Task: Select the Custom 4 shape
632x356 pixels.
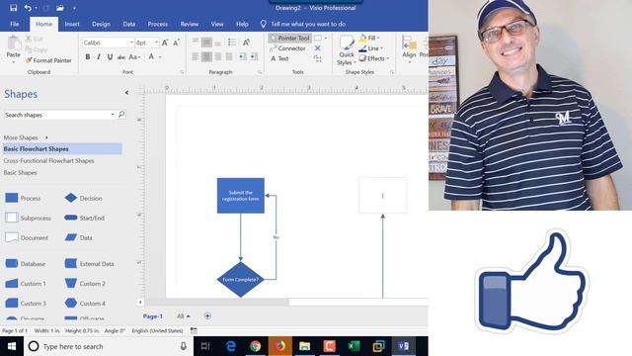Action: [x=85, y=304]
